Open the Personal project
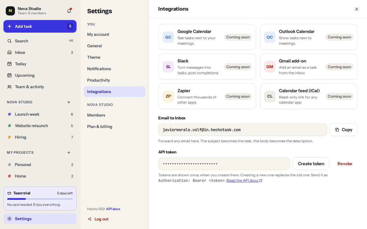Image resolution: width=367 pixels, height=229 pixels. [x=40, y=165]
